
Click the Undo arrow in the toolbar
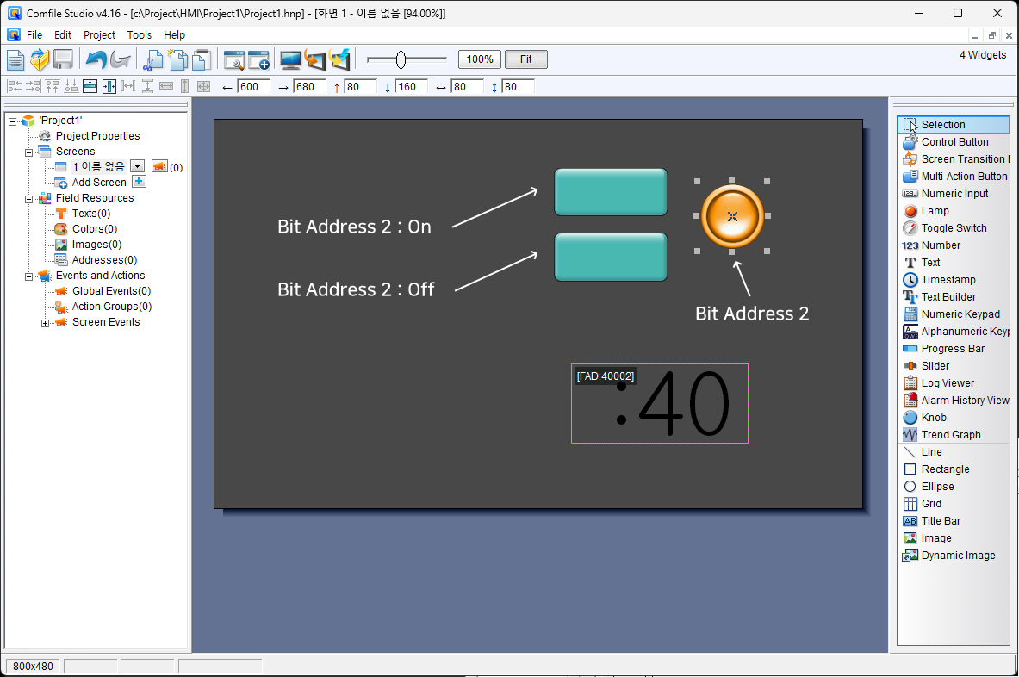tap(96, 59)
